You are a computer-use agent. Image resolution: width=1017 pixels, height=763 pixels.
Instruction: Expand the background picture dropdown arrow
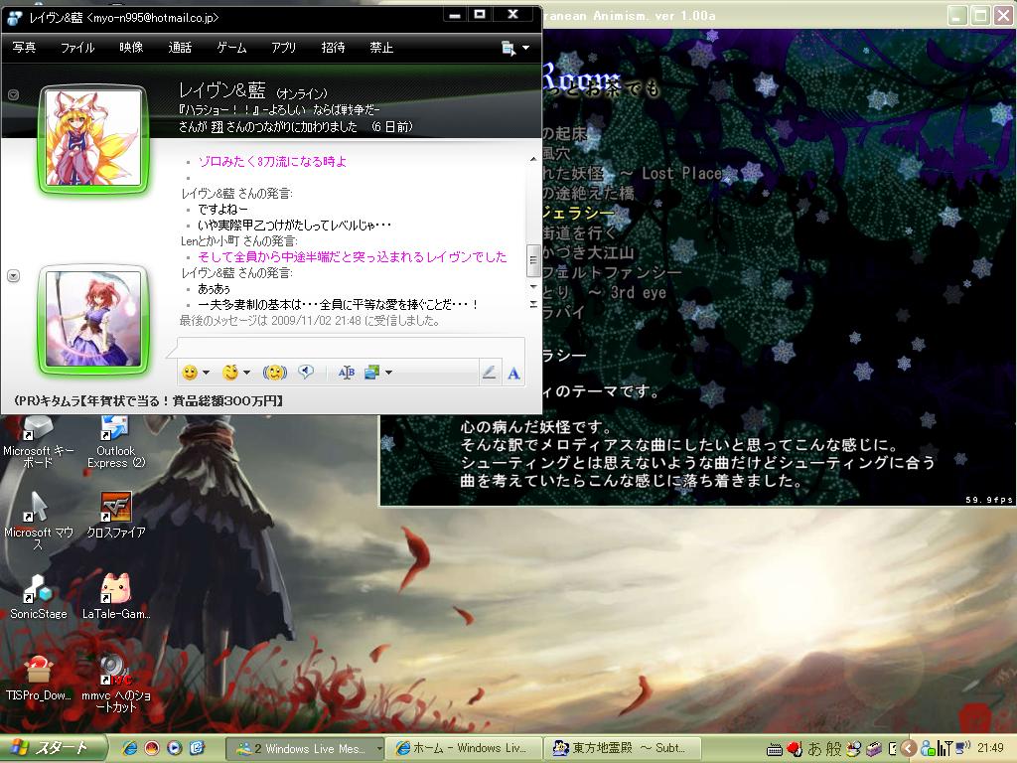(x=388, y=373)
